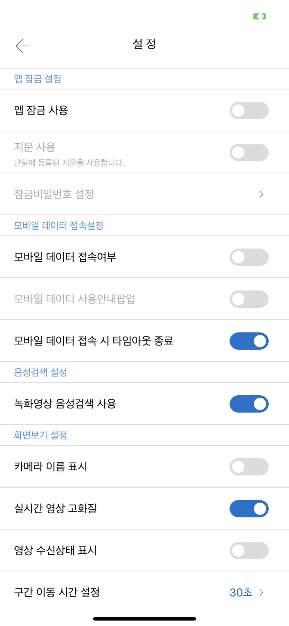Tap the 앱 잠금 설정 section header
Viewport: 289px width, 626px height.
coord(38,79)
